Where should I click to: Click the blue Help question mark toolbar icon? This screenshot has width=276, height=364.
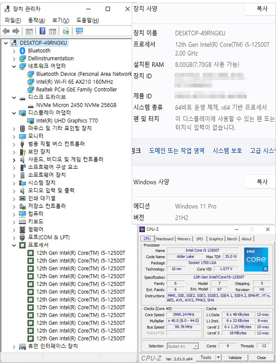[x=42, y=31]
